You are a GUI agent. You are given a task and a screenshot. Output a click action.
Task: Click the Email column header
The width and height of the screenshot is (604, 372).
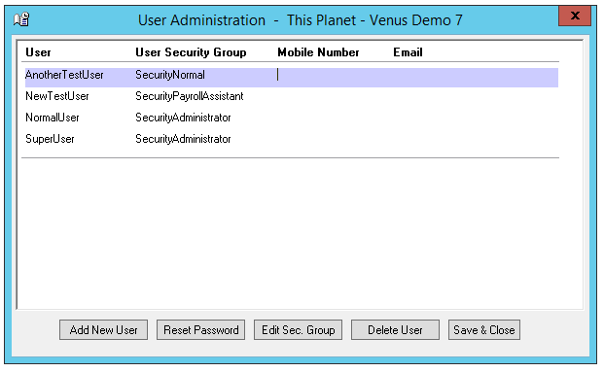click(x=408, y=52)
